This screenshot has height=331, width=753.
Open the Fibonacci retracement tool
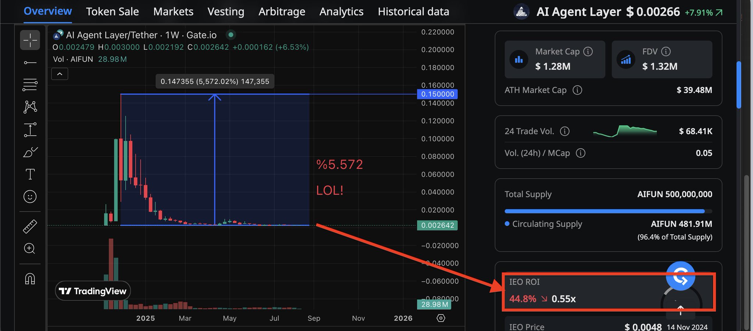click(x=30, y=85)
